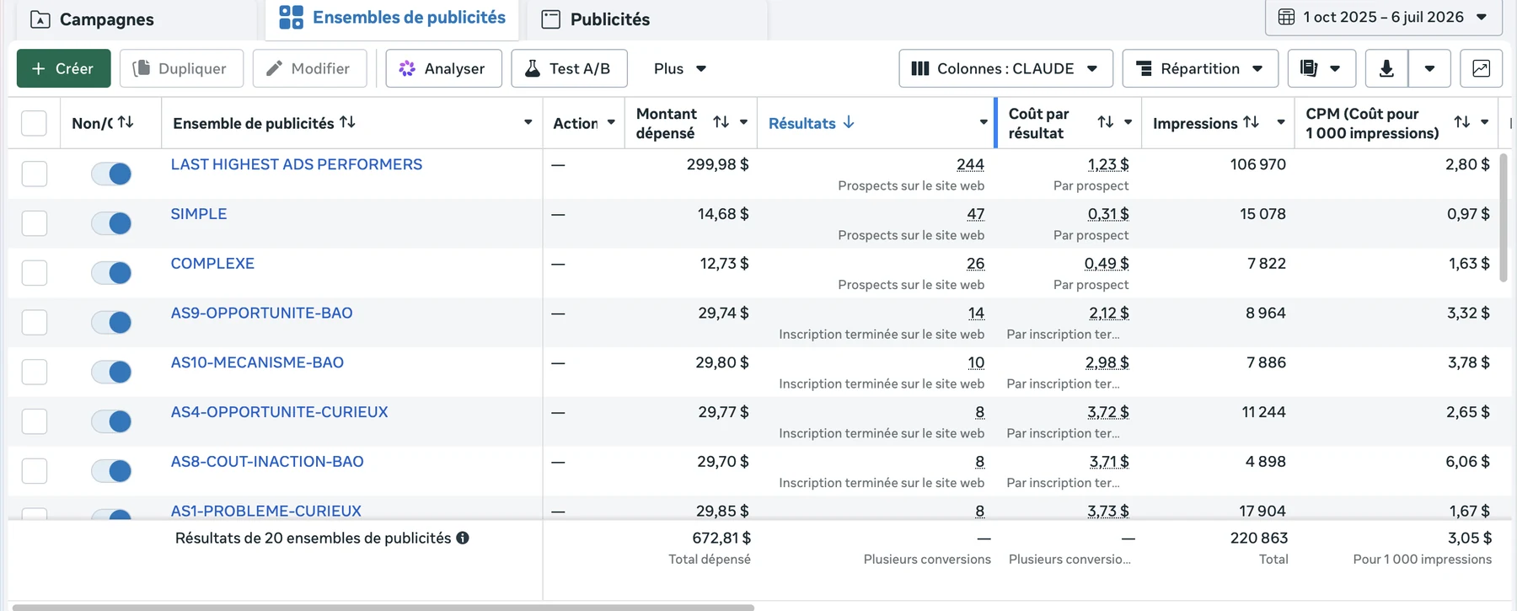Click the 1,23 $ cost per prospect

(x=1108, y=164)
